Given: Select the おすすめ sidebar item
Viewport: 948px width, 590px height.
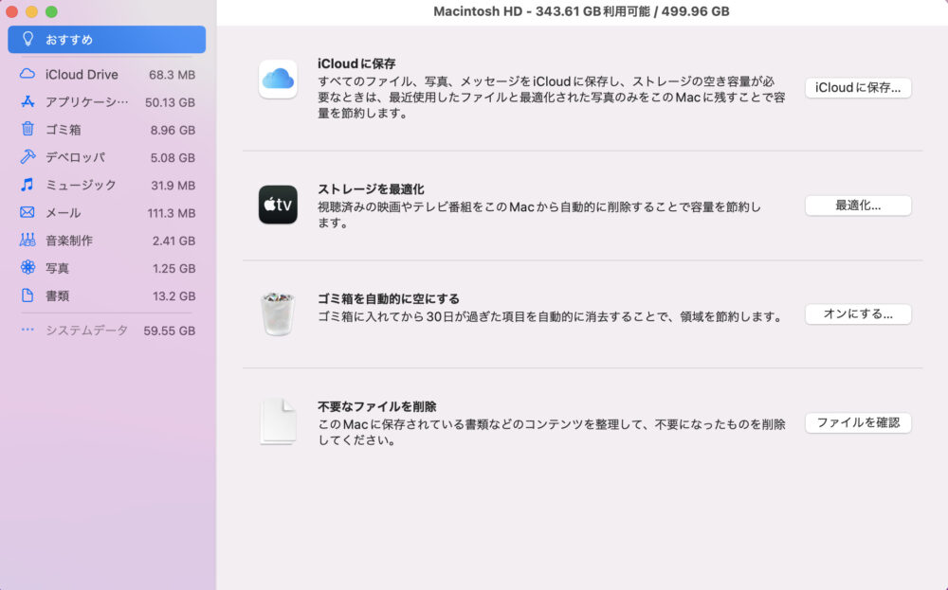Looking at the screenshot, I should [x=106, y=39].
